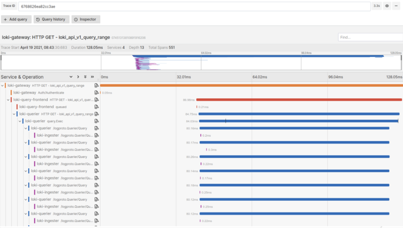Expand all spans double-down icon
The height and width of the screenshot is (228, 403).
85,77
